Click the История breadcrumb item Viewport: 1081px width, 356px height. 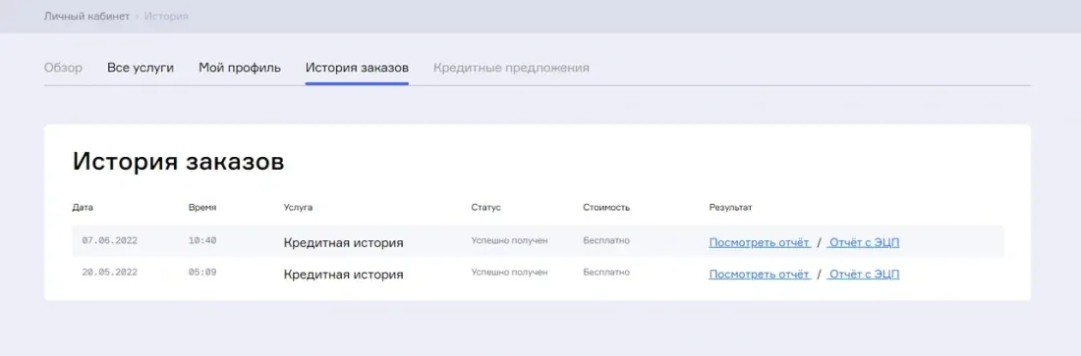click(x=166, y=16)
